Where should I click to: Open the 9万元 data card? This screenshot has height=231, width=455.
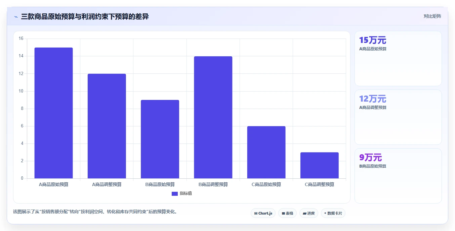click(398, 176)
